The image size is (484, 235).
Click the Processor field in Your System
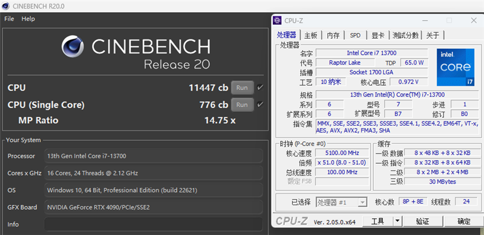[154, 156]
